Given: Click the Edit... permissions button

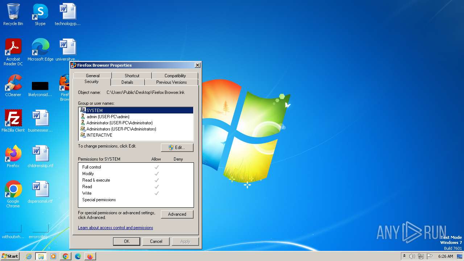Looking at the screenshot, I should pos(177,148).
